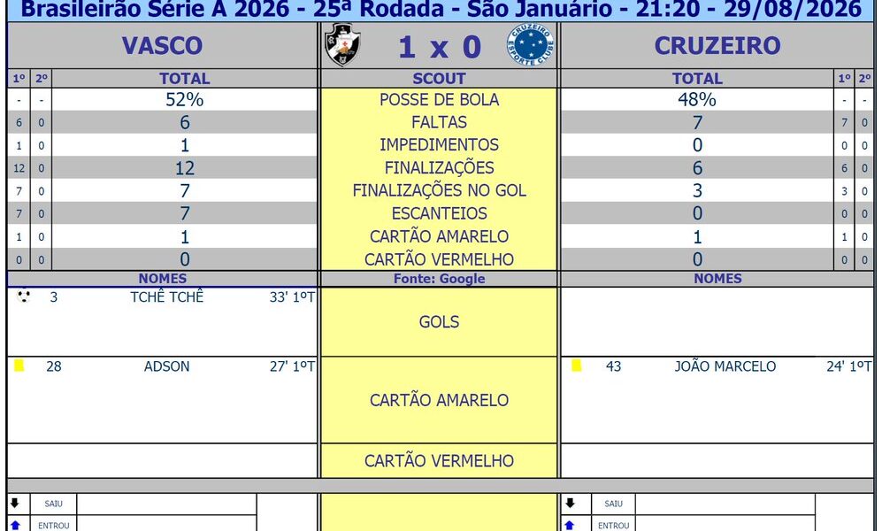The image size is (882, 531).
Task: Click the CARTÃO VERMELHO events section label
Action: point(439,461)
